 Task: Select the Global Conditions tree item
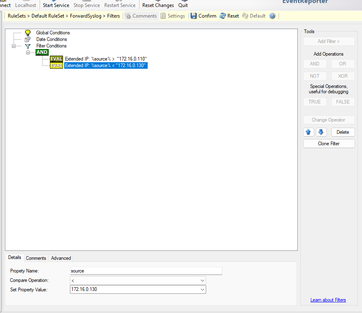pyautogui.click(x=53, y=33)
